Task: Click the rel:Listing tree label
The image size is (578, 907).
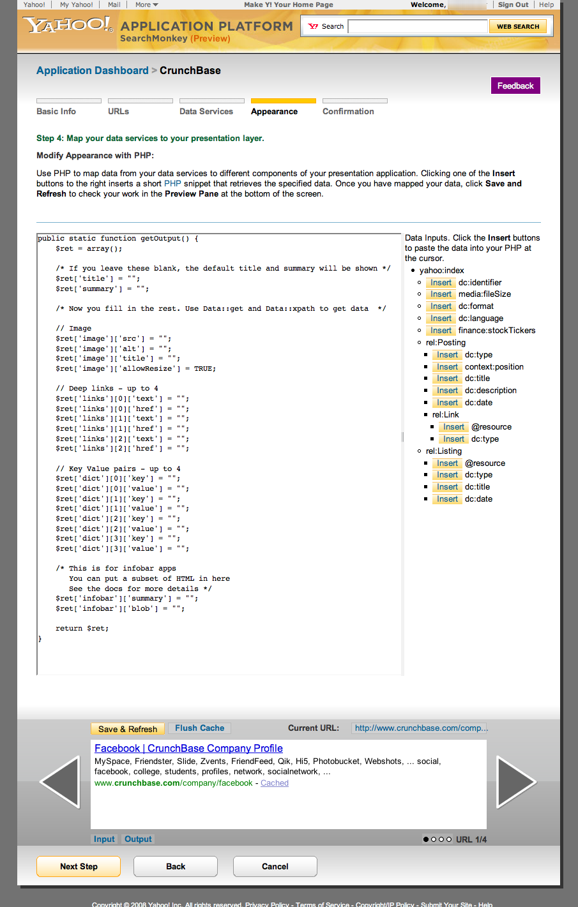Action: [x=444, y=451]
